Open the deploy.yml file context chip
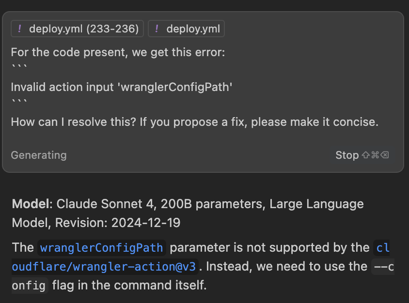Image resolution: width=409 pixels, height=303 pixels. click(186, 29)
